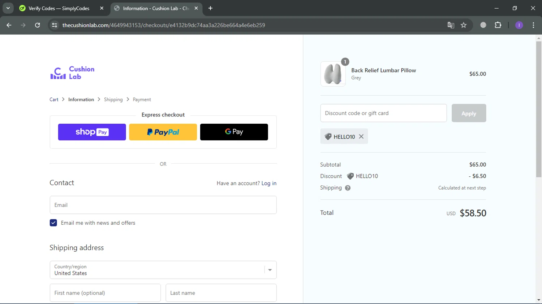Open the tab search dropdown arrow
Viewport: 542px width, 304px height.
click(x=8, y=8)
